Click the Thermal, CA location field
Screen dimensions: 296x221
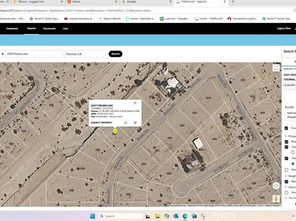coord(85,54)
